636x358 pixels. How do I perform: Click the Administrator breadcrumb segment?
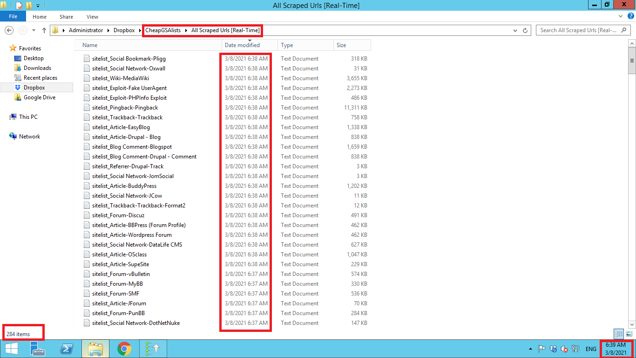coord(86,30)
